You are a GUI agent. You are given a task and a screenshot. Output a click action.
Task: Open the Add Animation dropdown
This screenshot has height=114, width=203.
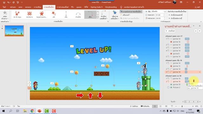click(115, 15)
